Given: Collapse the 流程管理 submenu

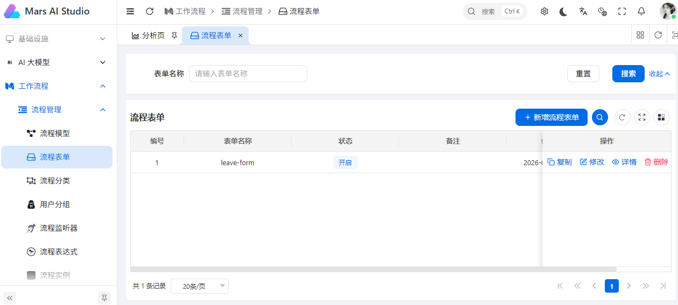Looking at the screenshot, I should click(x=58, y=110).
